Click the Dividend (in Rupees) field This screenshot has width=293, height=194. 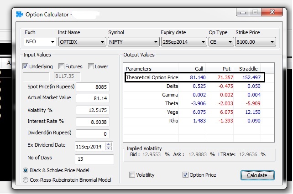[x=93, y=134]
